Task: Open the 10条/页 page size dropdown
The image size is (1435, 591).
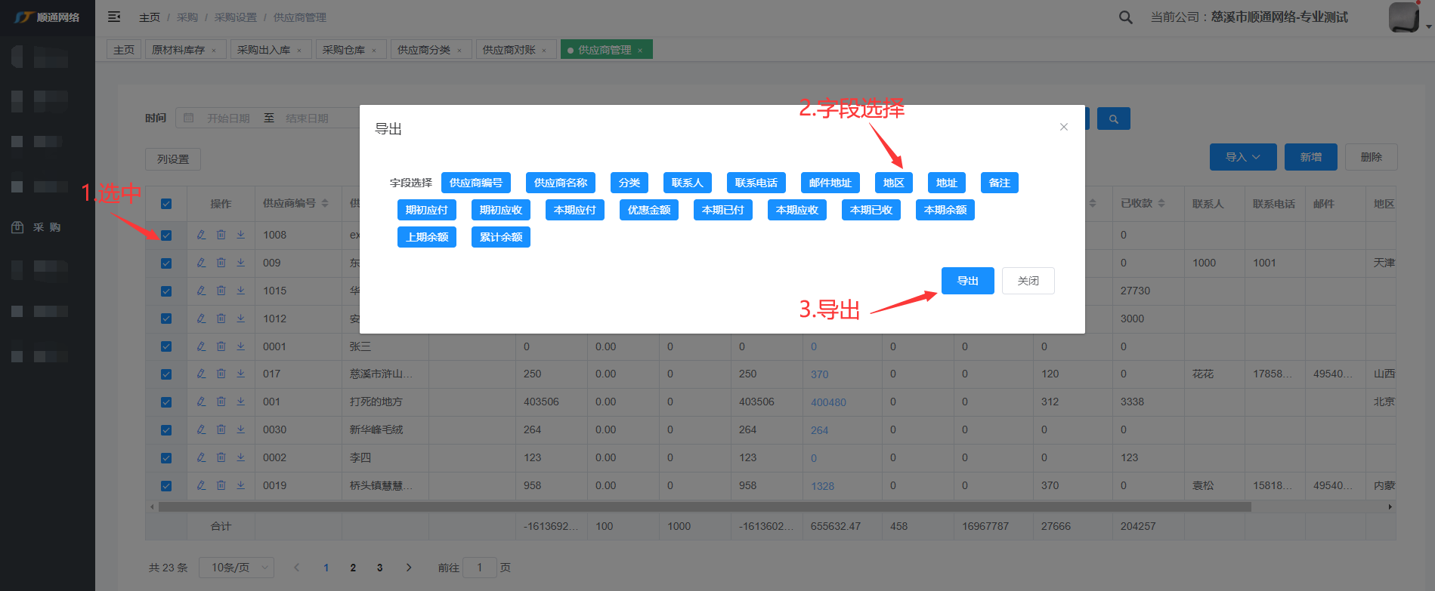Action: coord(236,568)
